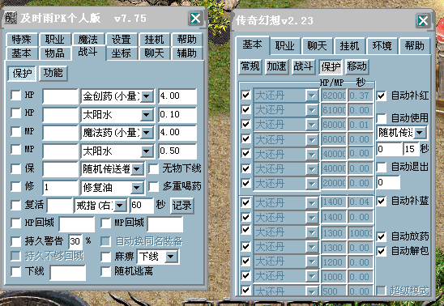The image size is (444, 306).
Task: Select the 保护 sub-tab in 及时雨PK
Action: (x=22, y=74)
